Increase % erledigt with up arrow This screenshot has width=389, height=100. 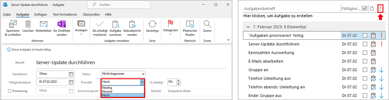[x=178, y=80]
